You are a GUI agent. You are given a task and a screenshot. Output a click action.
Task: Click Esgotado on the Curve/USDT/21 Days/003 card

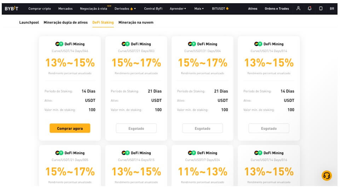(x=136, y=128)
